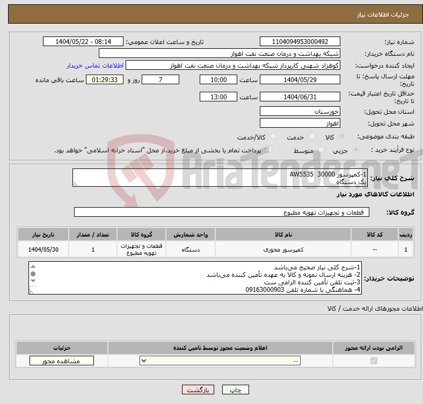The width and height of the screenshot is (423, 404).
Task: Click scroll-up arrow in buyer notes box
Action: 33,267
